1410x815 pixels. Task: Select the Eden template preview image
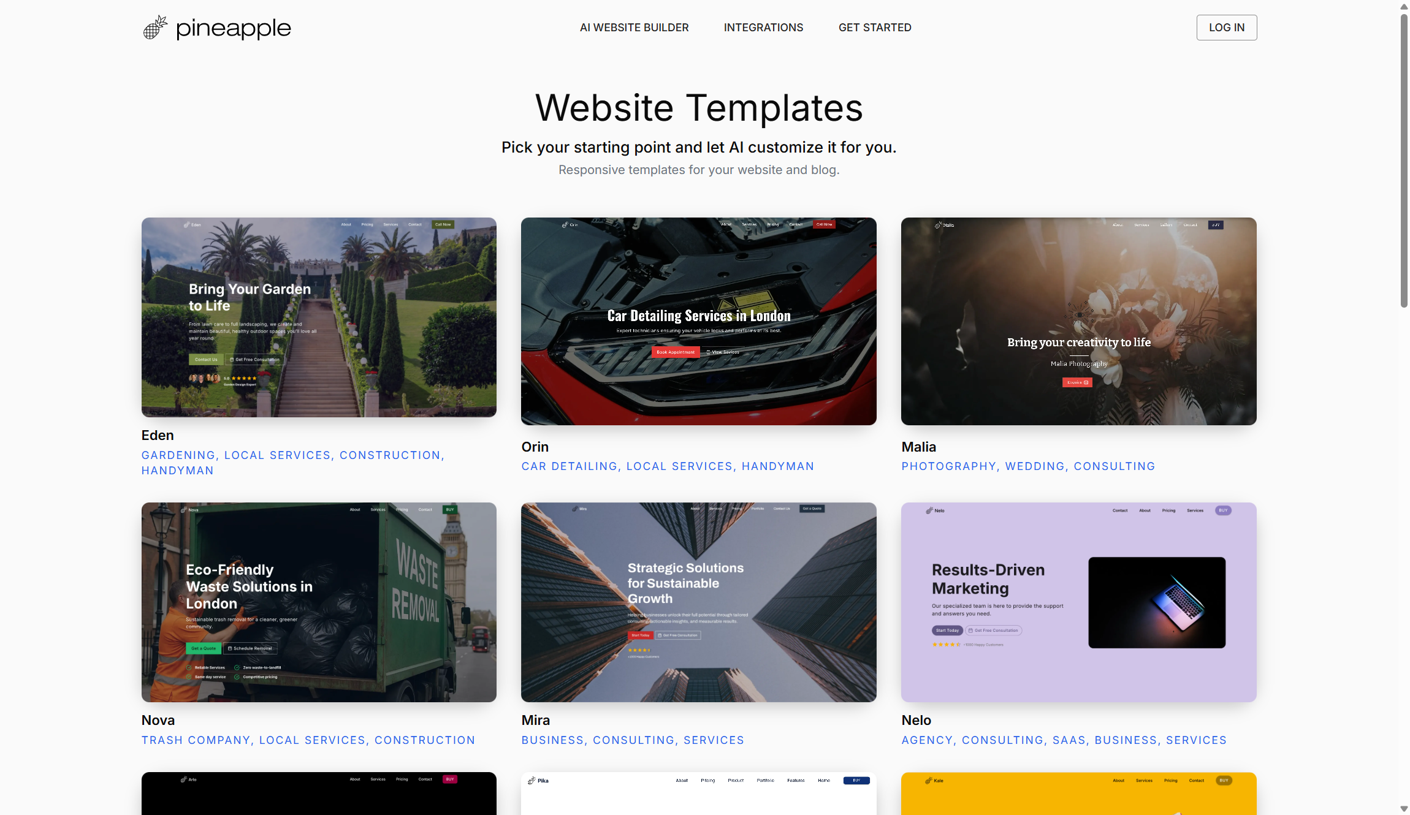[319, 317]
